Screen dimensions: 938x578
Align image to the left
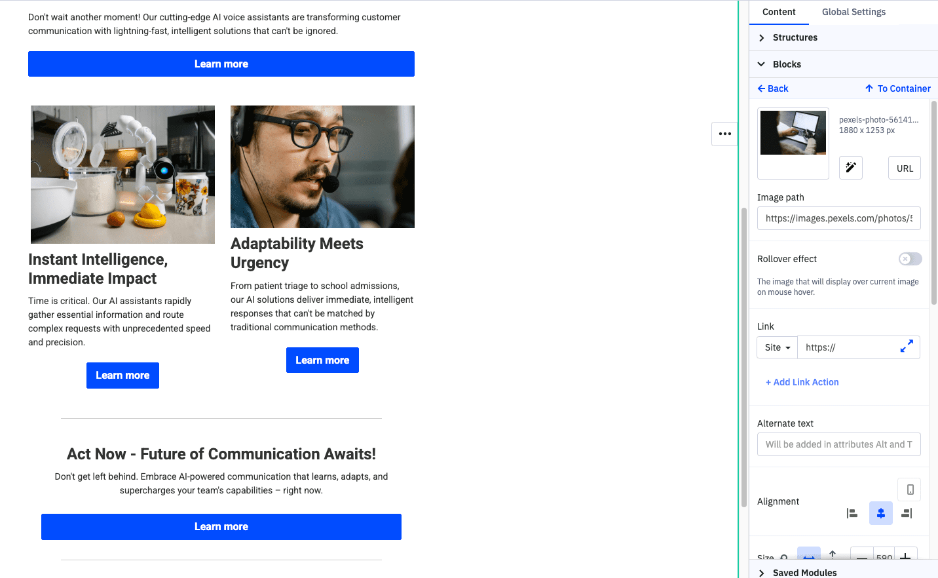click(x=852, y=513)
